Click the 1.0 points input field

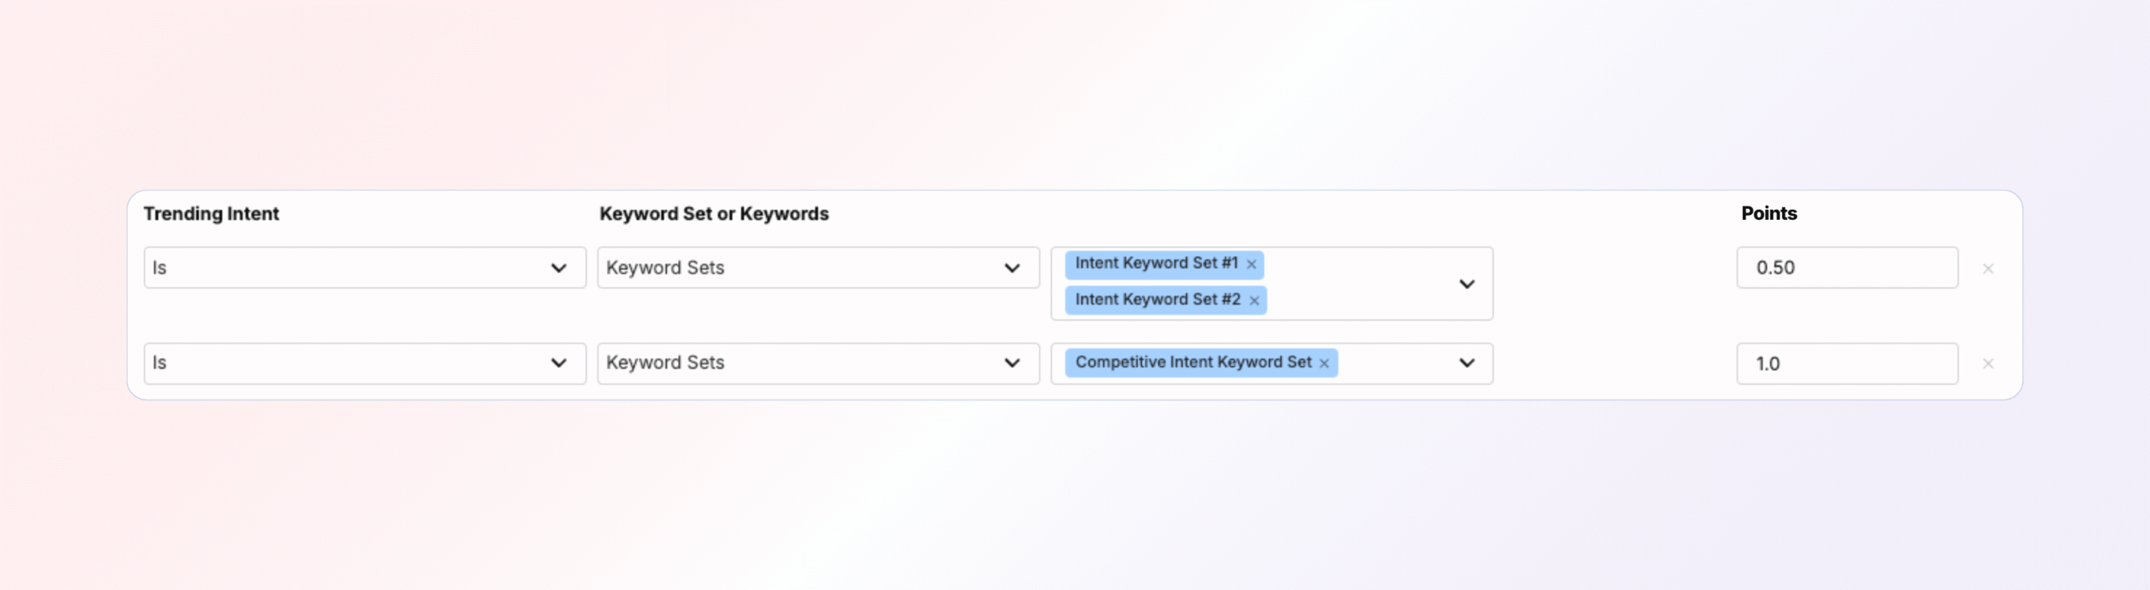[1846, 363]
